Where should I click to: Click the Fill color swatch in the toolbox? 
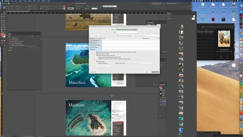(x=2, y=34)
